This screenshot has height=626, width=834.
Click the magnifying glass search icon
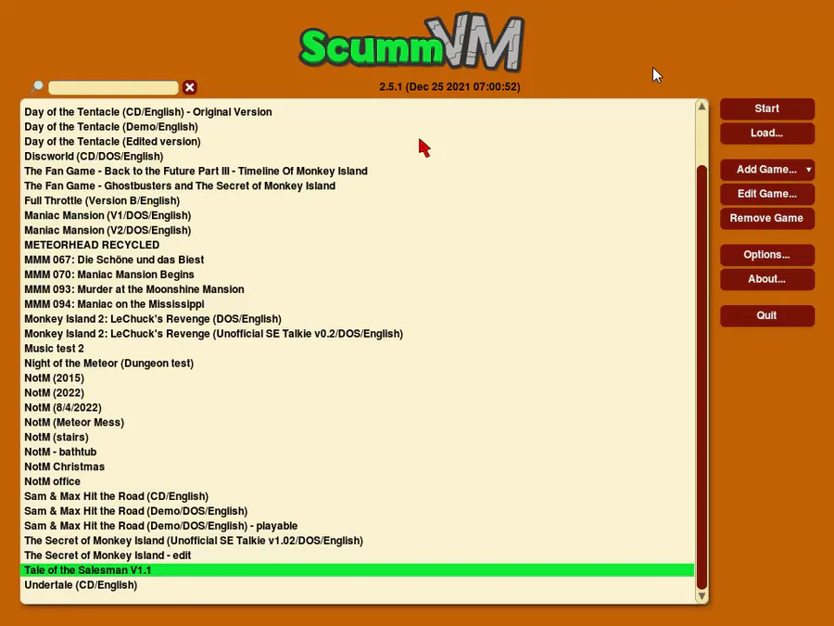(x=37, y=87)
